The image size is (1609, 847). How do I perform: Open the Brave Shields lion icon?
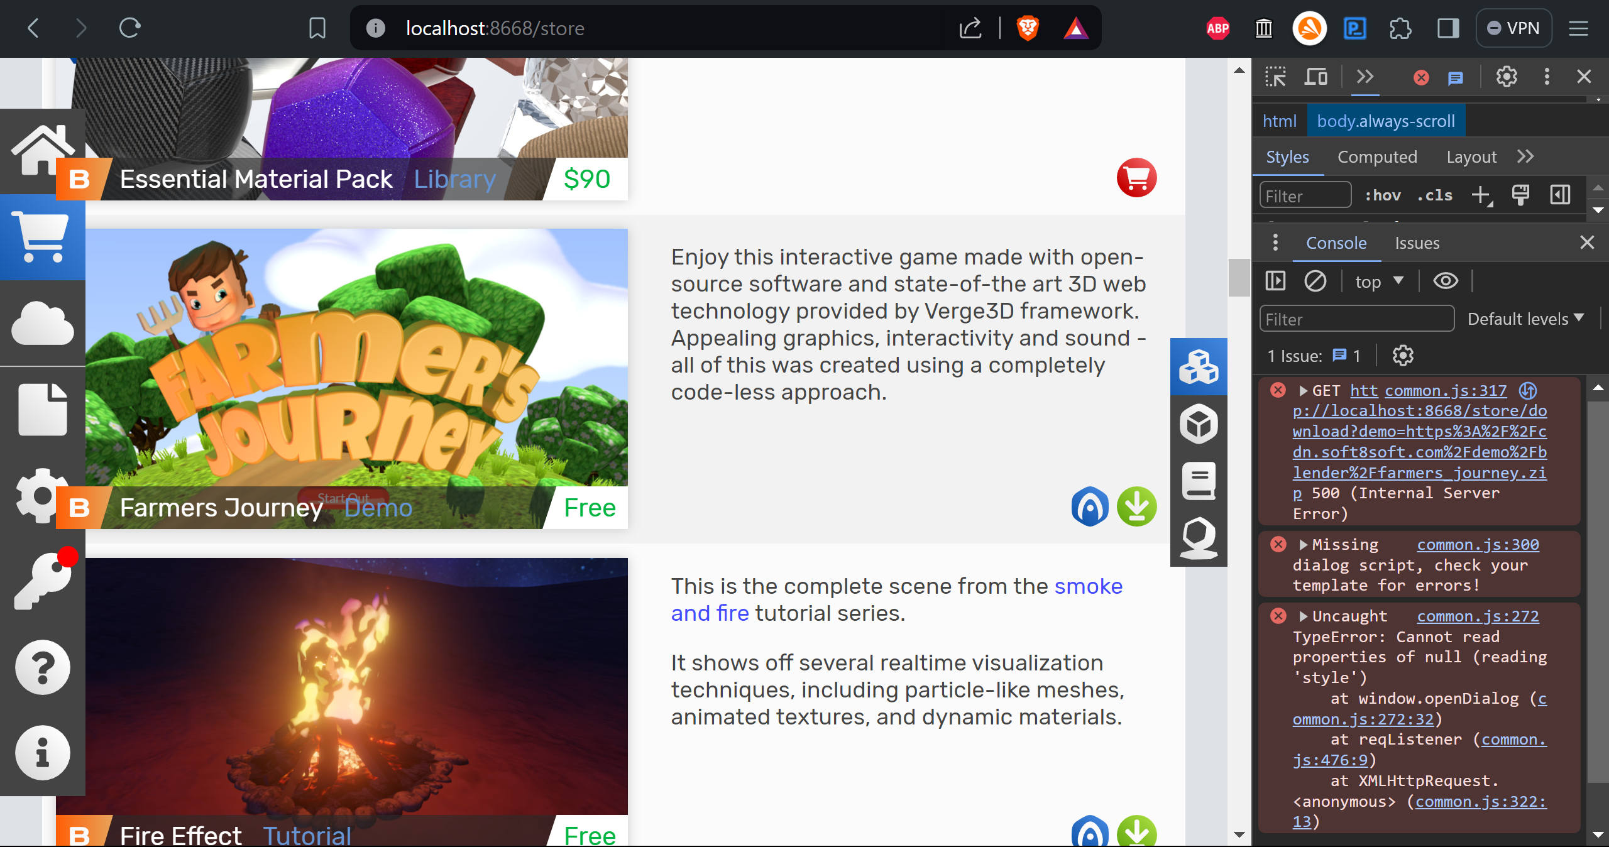[x=1028, y=28]
